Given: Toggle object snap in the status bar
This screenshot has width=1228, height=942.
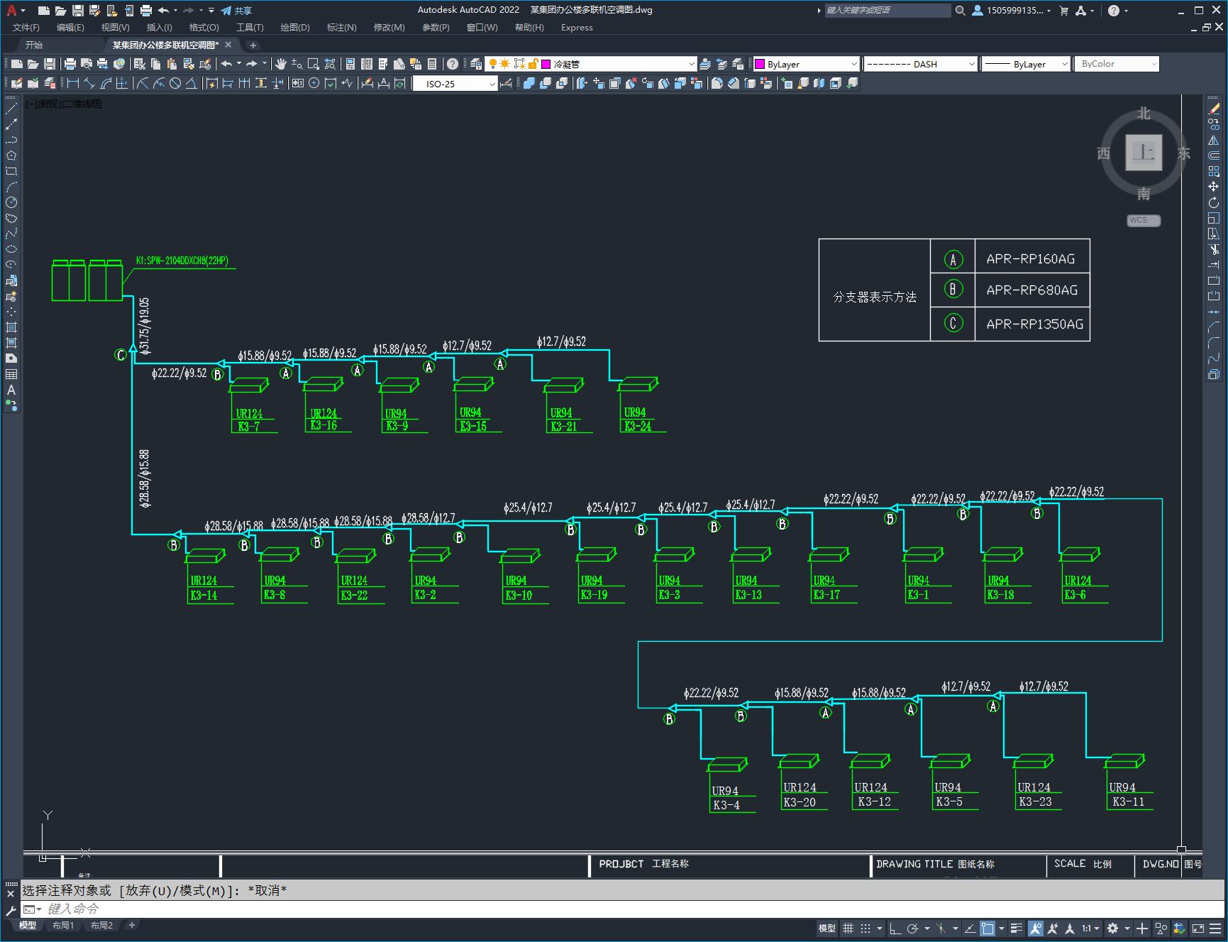Looking at the screenshot, I should pos(987,928).
